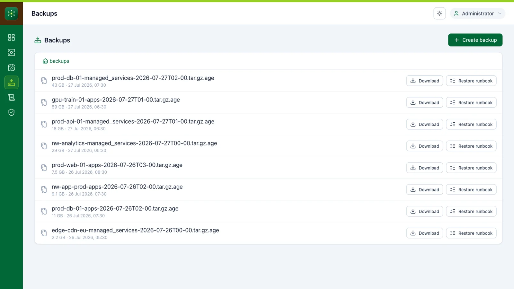Click the app logo in sidebar
Viewport: 514px width, 289px height.
pyautogui.click(x=11, y=13)
